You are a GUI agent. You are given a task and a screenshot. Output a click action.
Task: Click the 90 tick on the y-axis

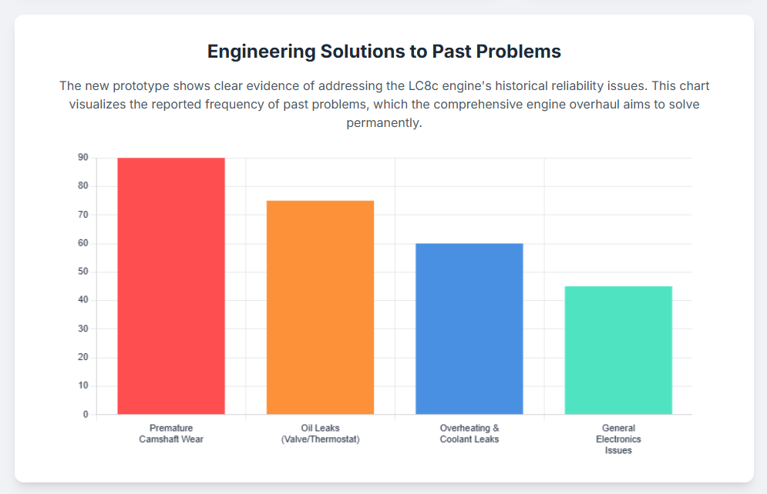(x=82, y=158)
